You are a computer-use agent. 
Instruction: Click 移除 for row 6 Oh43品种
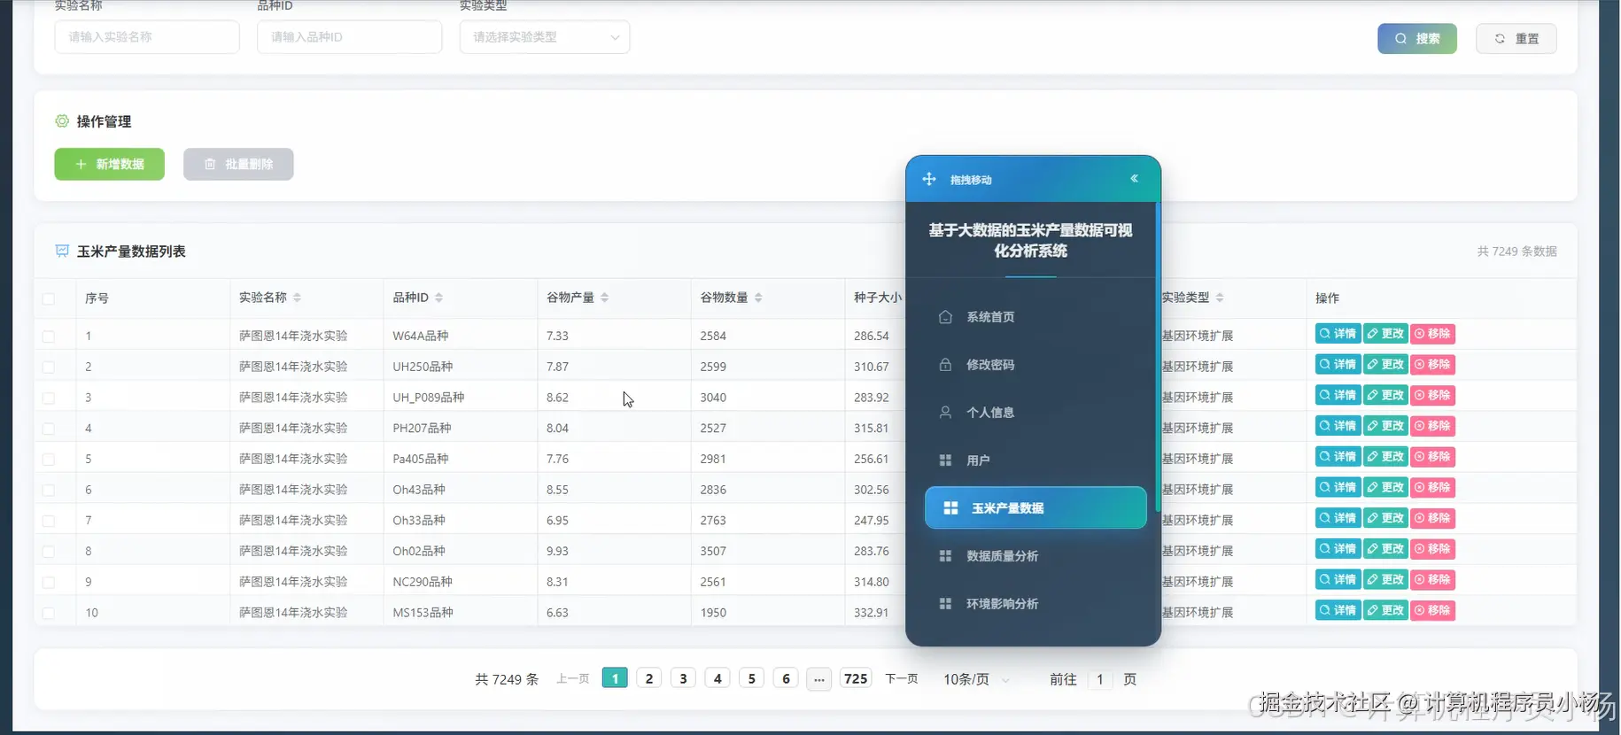pyautogui.click(x=1432, y=487)
